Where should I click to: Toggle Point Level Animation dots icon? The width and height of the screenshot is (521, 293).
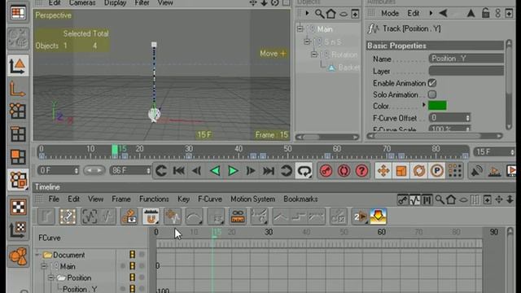coord(455,171)
